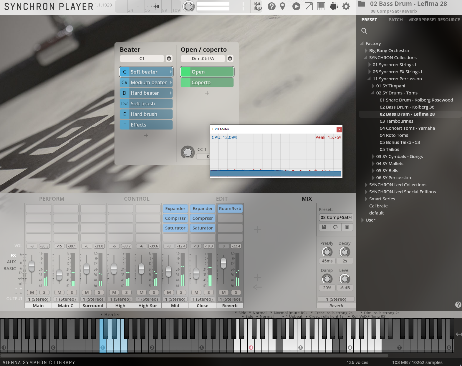Click the keyboard width double-arrow icon
This screenshot has width=462, height=366.
point(459,334)
